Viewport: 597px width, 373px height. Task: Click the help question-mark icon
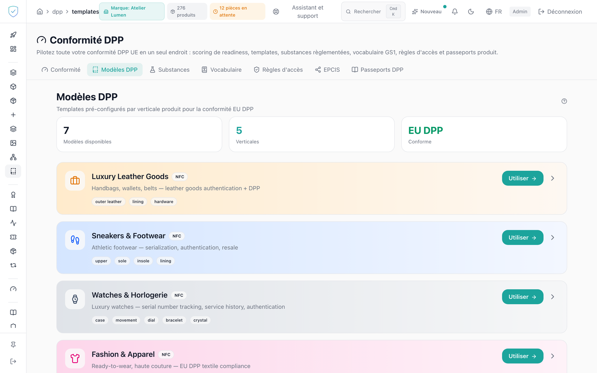pyautogui.click(x=564, y=101)
